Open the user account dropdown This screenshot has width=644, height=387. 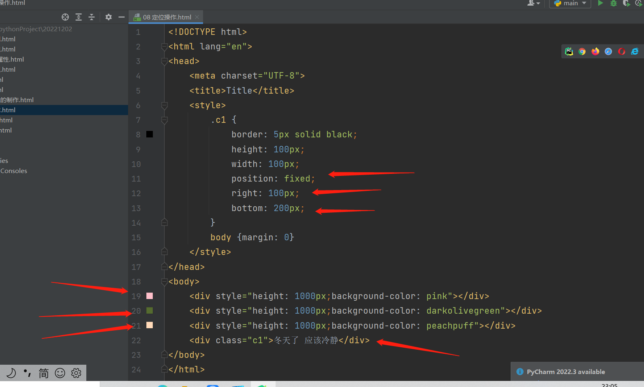pos(533,3)
